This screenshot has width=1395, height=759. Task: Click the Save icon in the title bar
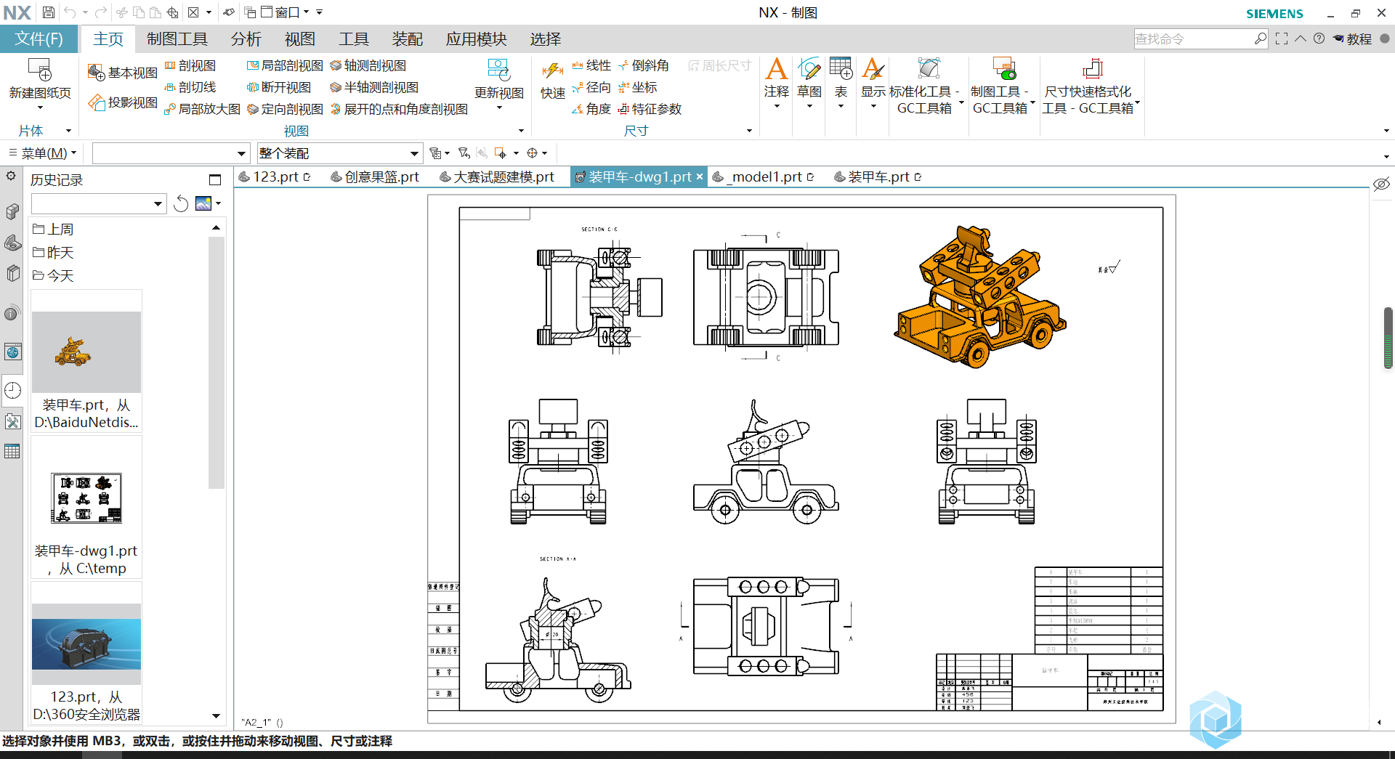click(48, 12)
